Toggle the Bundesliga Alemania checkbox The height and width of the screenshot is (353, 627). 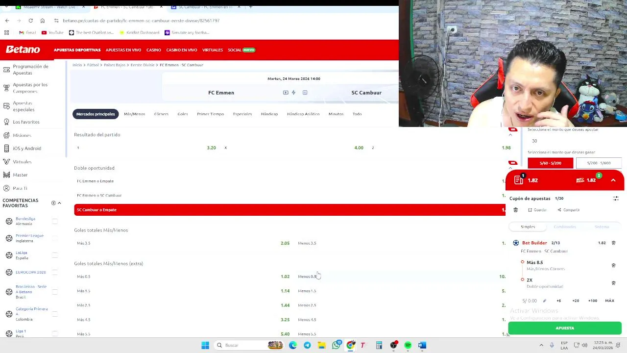(x=55, y=221)
